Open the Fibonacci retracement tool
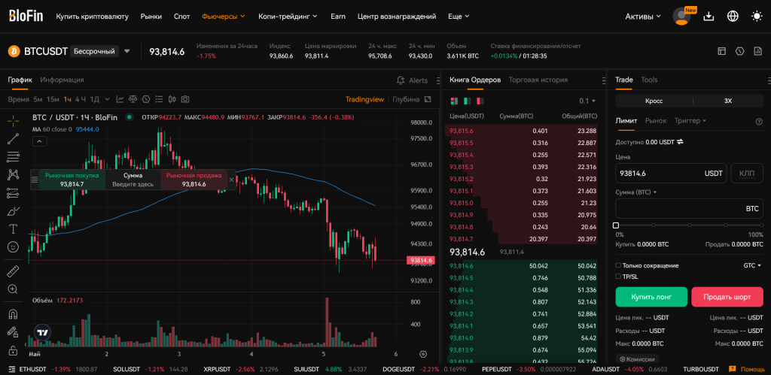 [x=14, y=157]
